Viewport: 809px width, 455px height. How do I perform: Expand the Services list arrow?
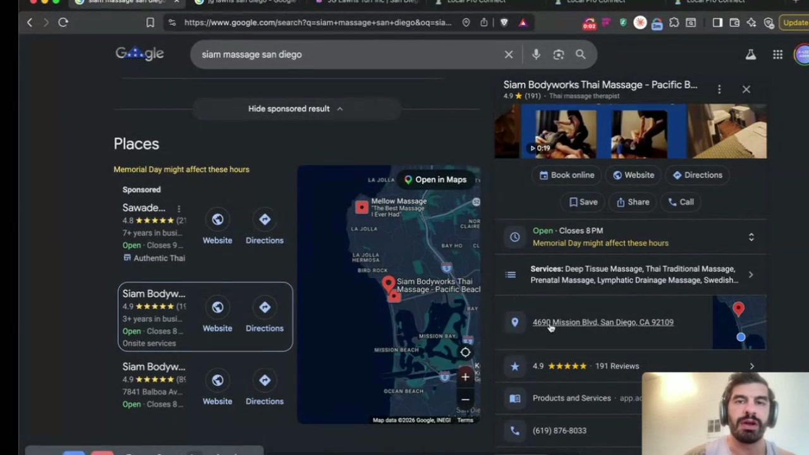[x=751, y=275]
